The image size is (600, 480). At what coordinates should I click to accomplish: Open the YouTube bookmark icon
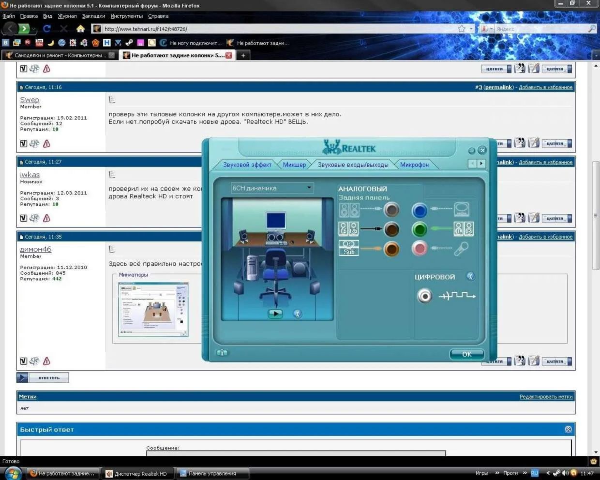39,43
